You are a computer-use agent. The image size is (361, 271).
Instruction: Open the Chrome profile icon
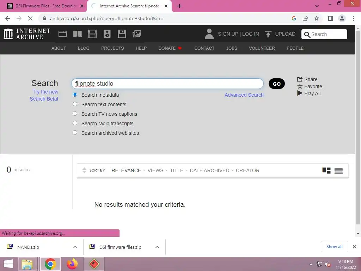click(x=342, y=18)
